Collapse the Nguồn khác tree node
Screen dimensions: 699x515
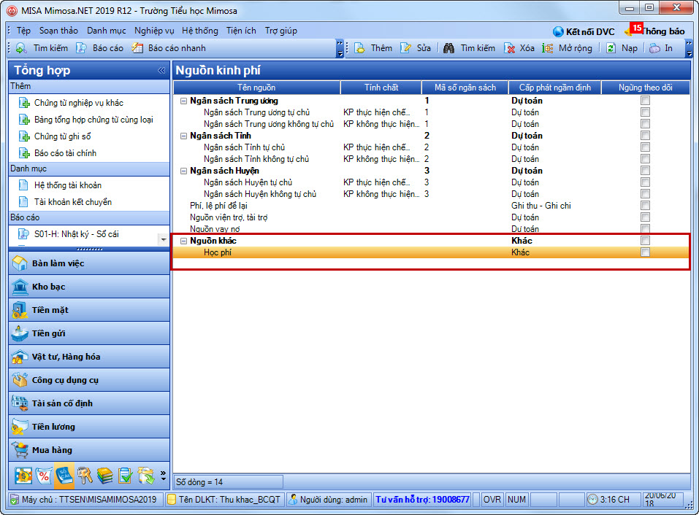(x=183, y=241)
